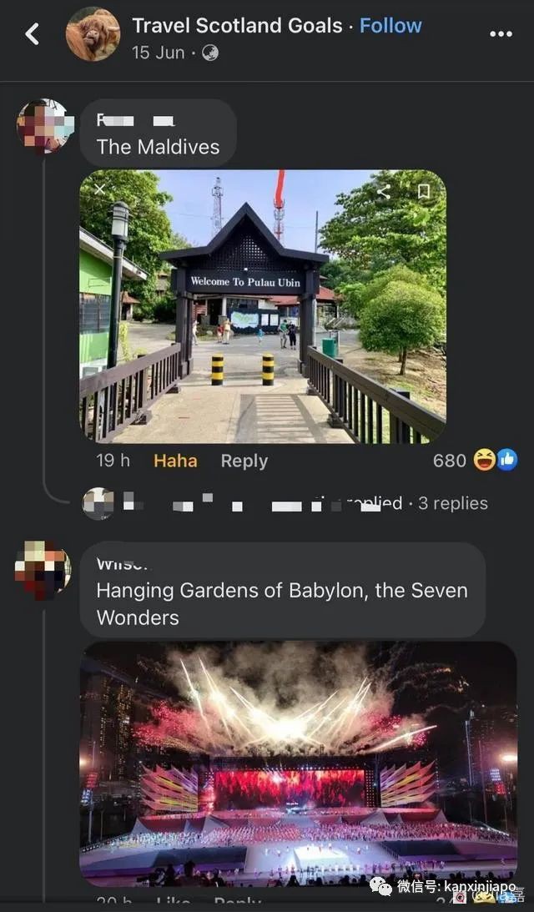534x912 pixels.
Task: View the 680 reactions count
Action: coord(450,461)
